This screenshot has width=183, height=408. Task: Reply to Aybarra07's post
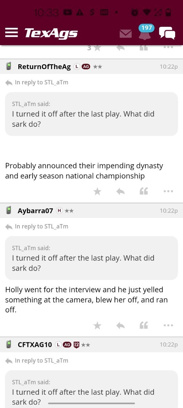coord(120,326)
